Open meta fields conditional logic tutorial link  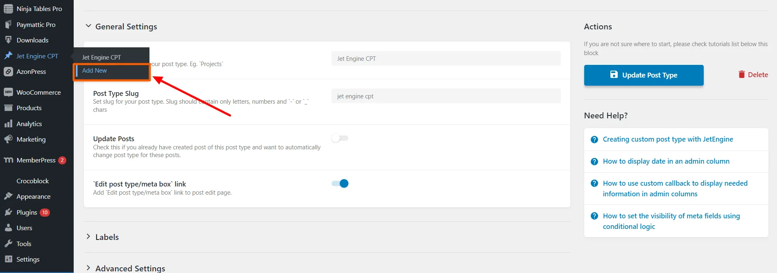tap(671, 221)
